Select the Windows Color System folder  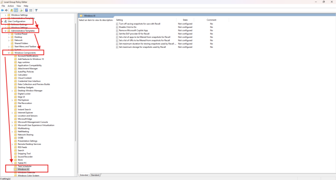[x=28, y=176]
